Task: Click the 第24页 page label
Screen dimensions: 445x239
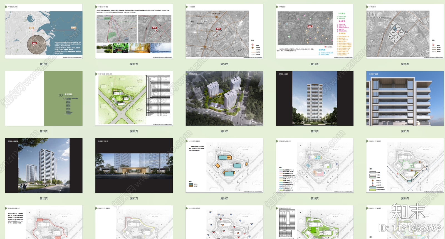Action: point(315,131)
